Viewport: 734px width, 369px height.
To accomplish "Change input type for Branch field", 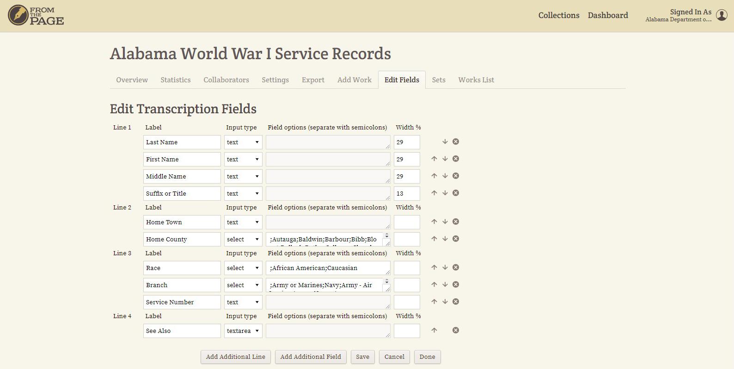I will tap(243, 285).
